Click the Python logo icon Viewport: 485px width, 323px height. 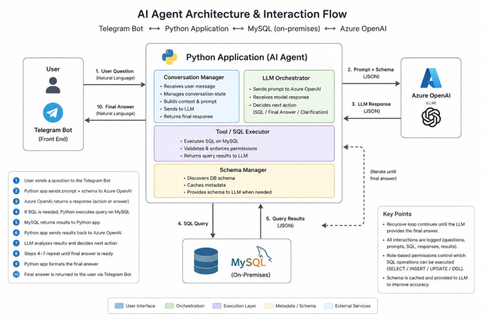click(x=170, y=57)
